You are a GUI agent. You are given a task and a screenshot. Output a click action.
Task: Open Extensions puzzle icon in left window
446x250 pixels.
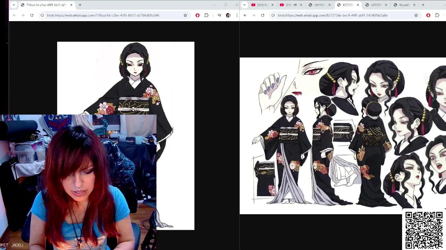point(206,15)
